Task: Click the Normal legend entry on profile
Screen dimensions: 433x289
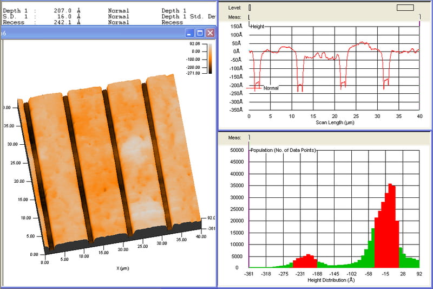Action: coord(271,88)
